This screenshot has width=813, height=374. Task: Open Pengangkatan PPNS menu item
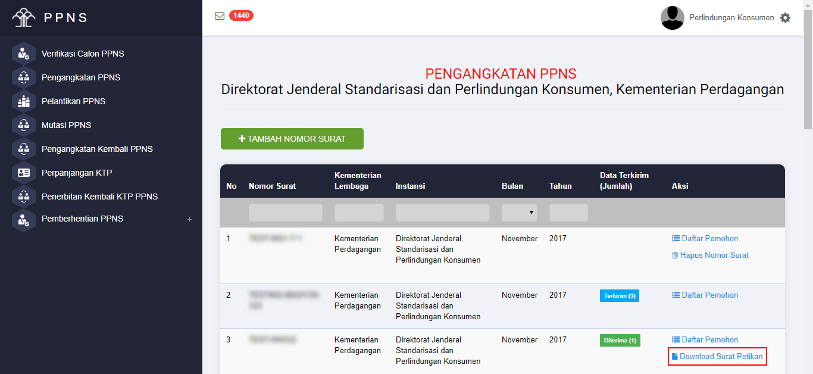tap(81, 77)
